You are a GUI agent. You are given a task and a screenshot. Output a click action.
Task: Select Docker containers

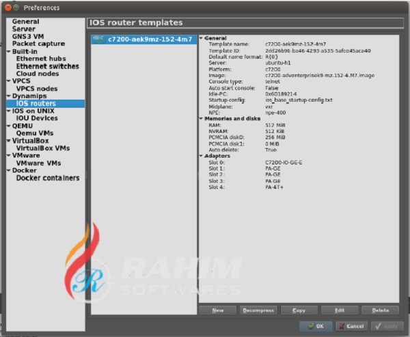[x=48, y=178]
